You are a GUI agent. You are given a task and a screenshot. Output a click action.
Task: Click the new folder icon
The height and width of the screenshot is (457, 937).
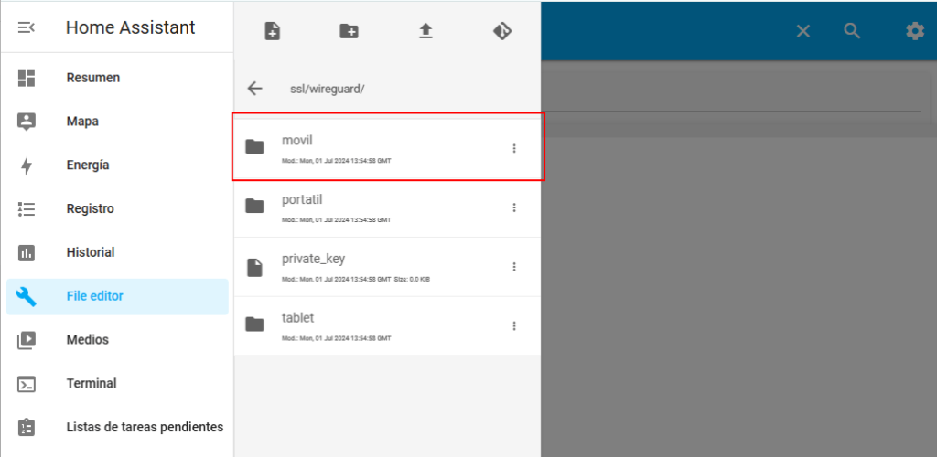tap(349, 31)
